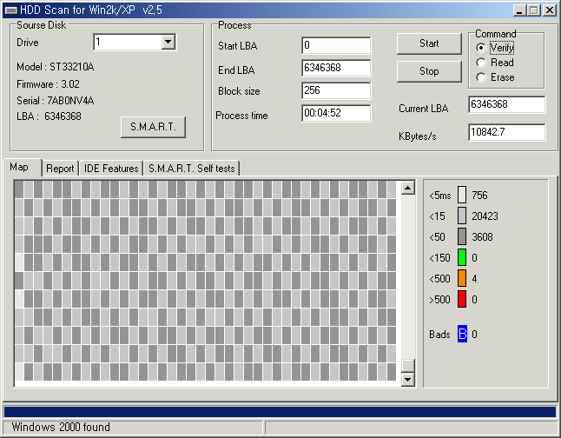Click the <500 orange color swatch
Screen dimensions: 561x438
(462, 278)
